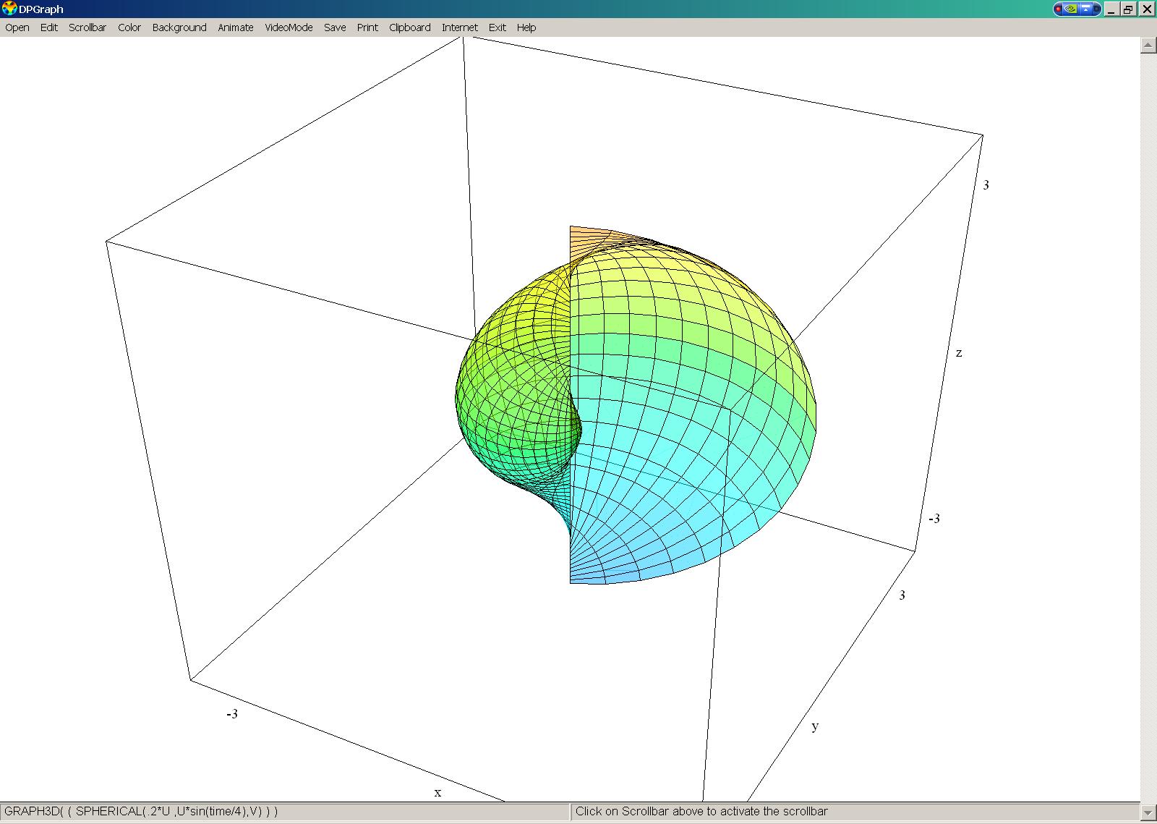The width and height of the screenshot is (1157, 824).
Task: Click the red dot on NVIDIA toolbar
Action: tap(1059, 9)
